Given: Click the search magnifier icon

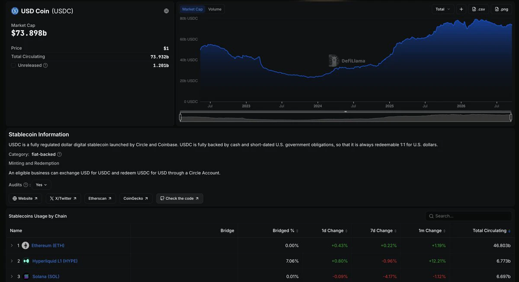Looking at the screenshot, I should (x=431, y=216).
